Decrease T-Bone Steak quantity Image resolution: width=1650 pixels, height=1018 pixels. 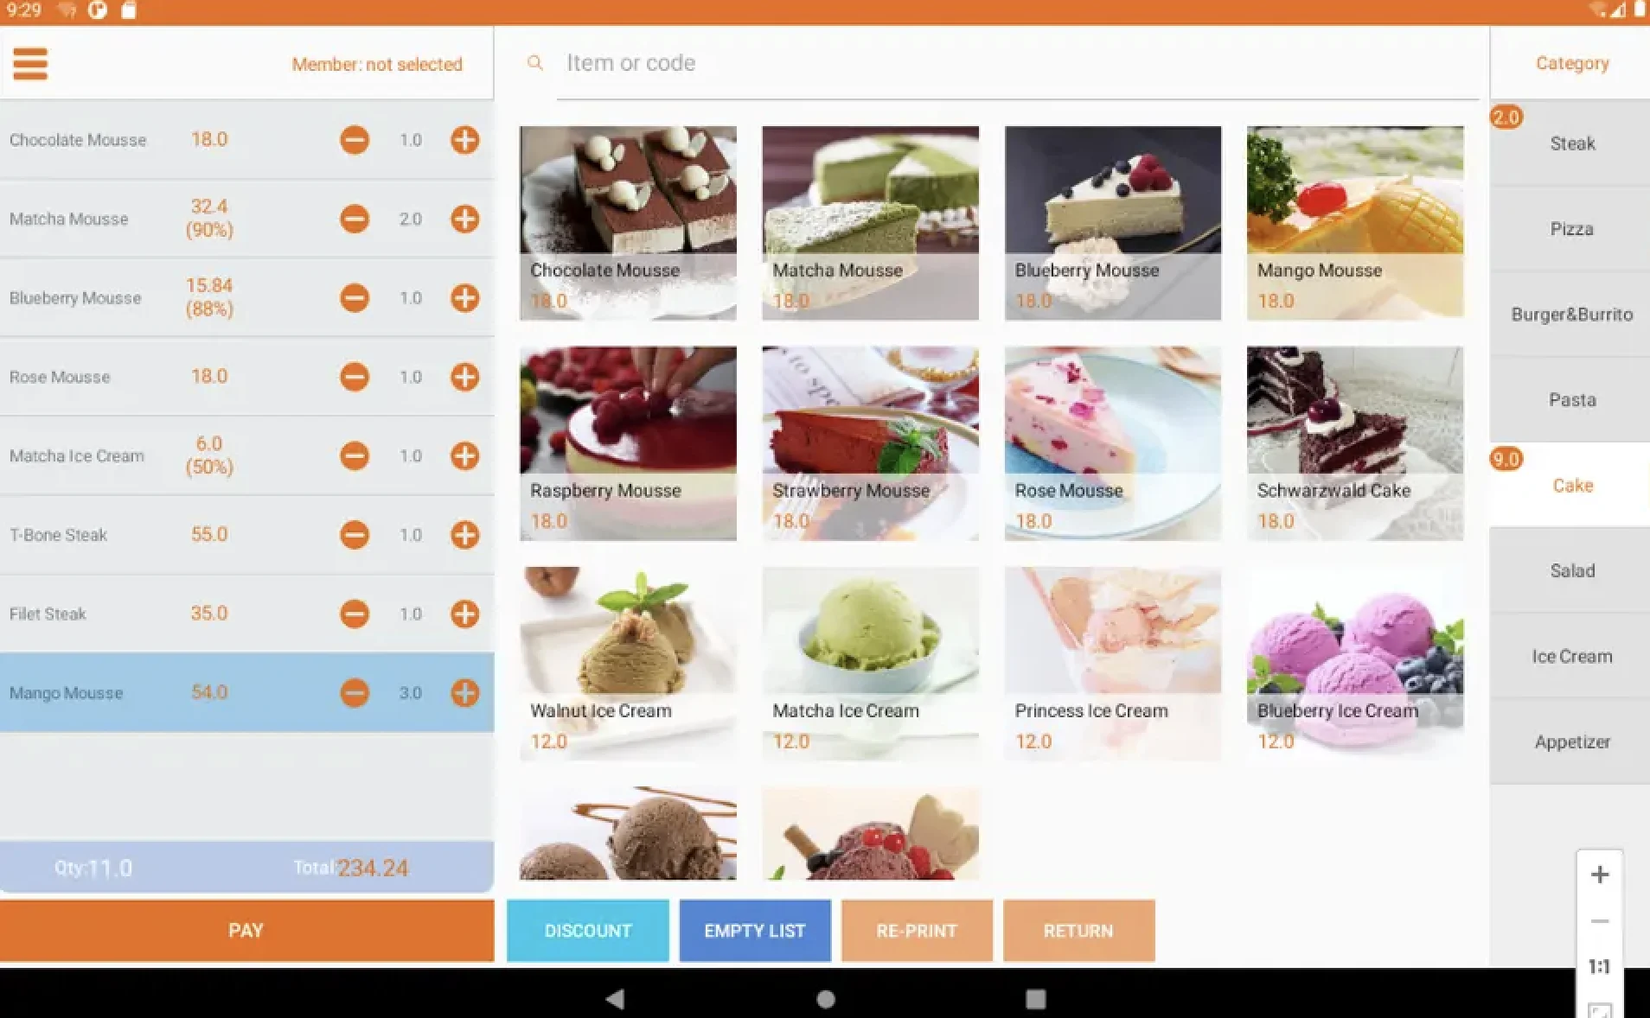click(355, 535)
